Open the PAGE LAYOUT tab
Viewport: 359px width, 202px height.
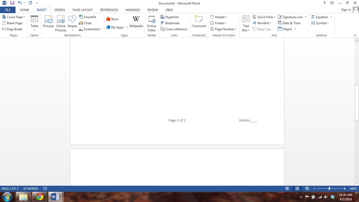click(x=83, y=10)
